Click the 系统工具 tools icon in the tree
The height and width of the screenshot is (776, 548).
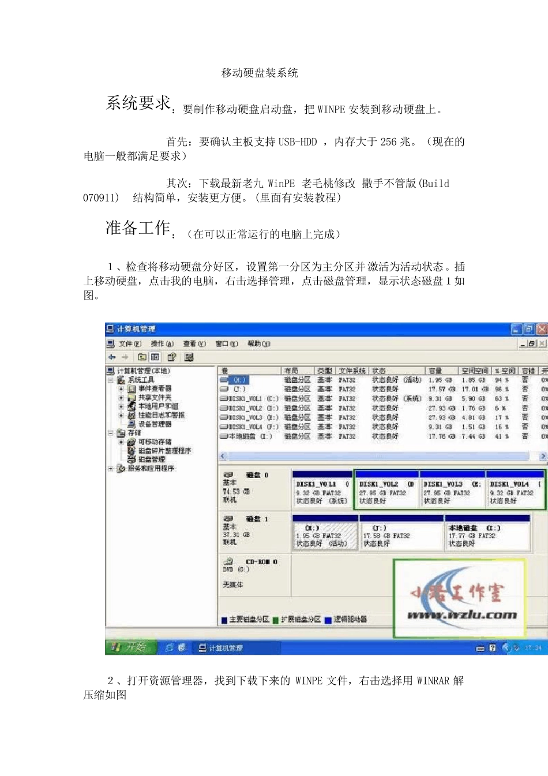(121, 380)
